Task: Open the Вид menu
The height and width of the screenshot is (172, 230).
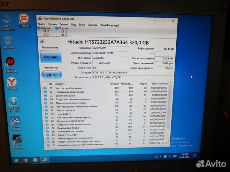Action: point(73,25)
